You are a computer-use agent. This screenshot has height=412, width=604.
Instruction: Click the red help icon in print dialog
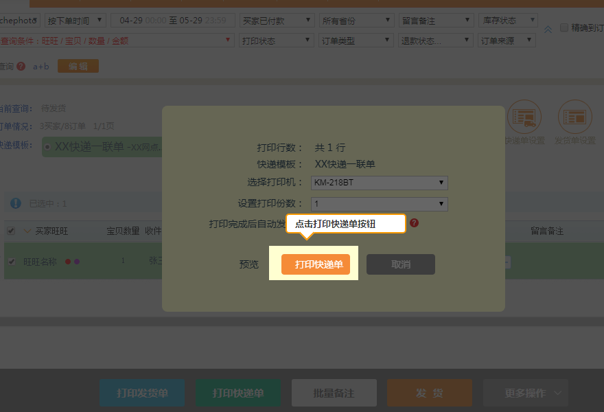pyautogui.click(x=414, y=223)
